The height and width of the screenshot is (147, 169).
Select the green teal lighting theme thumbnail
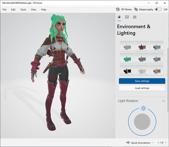(127, 59)
